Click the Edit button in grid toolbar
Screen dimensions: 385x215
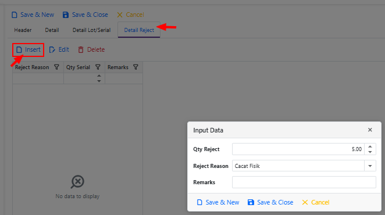[59, 50]
